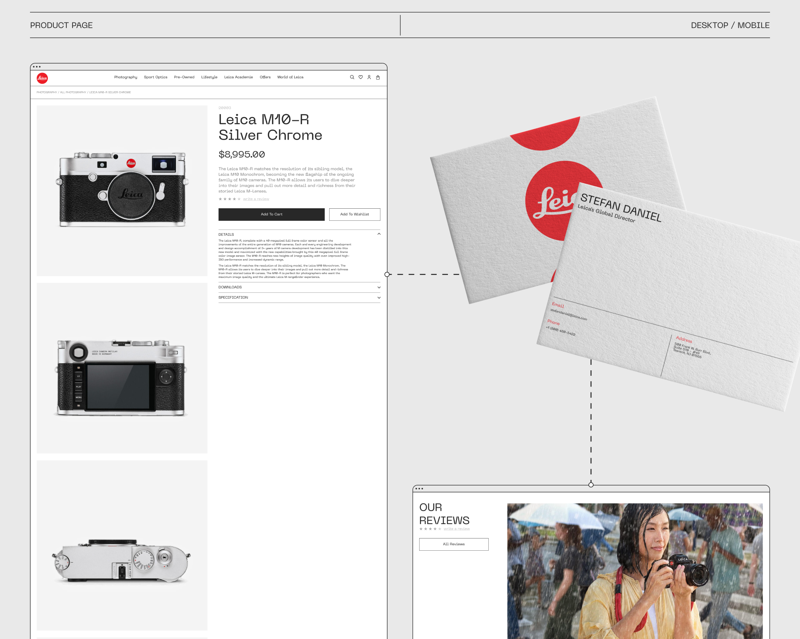Click write a review link under description

tap(256, 199)
